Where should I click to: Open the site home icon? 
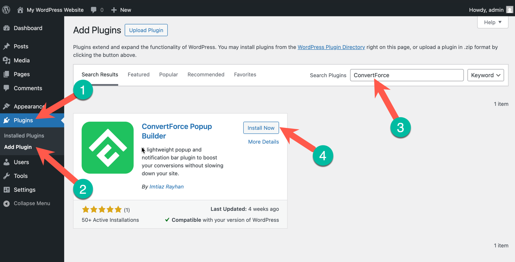tap(20, 10)
